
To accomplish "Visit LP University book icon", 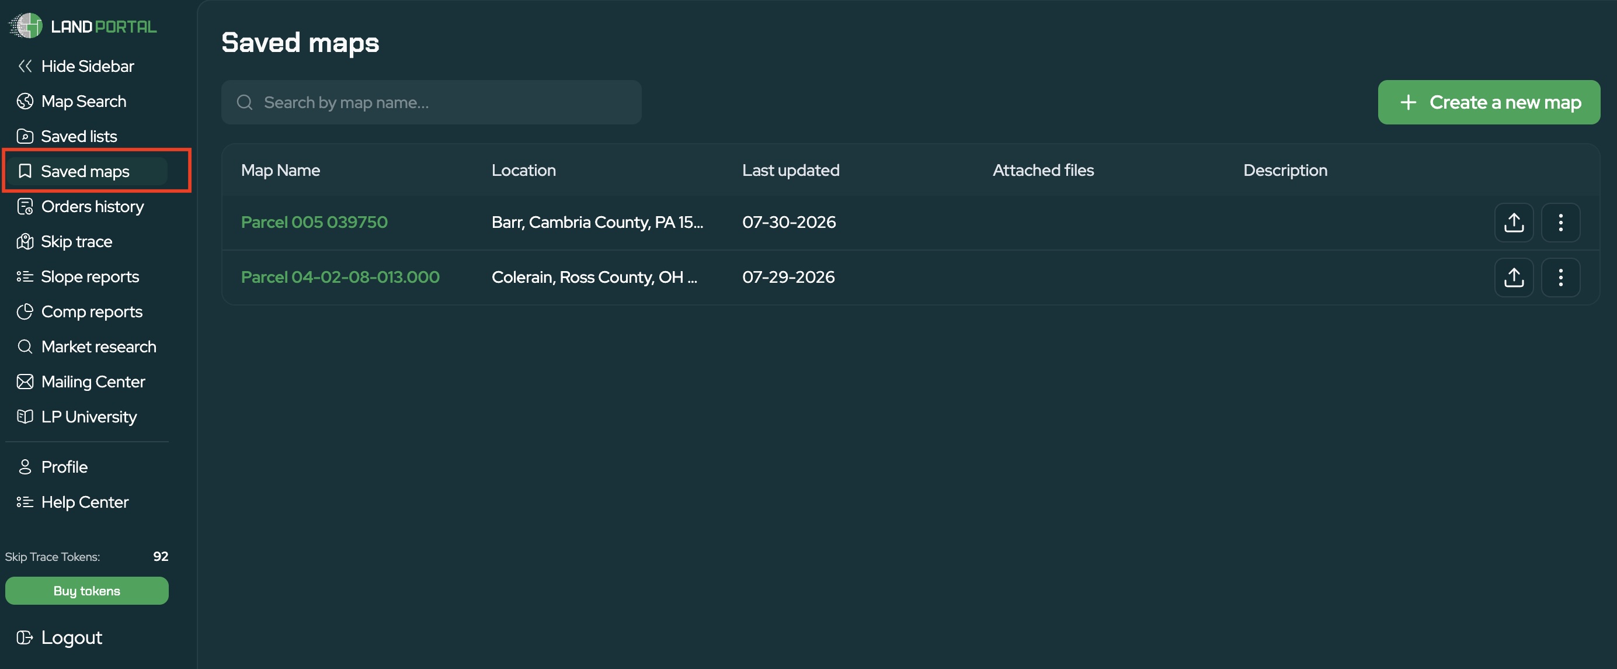I will coord(25,417).
